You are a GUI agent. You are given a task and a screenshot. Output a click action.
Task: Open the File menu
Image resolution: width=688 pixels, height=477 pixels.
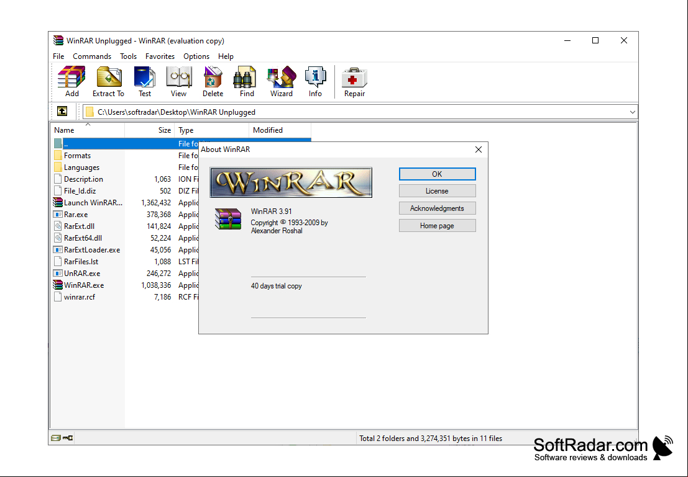[58, 56]
